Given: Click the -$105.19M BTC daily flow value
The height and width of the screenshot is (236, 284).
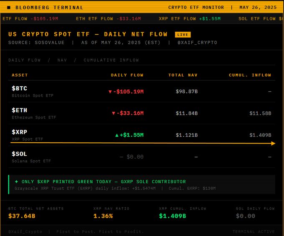Looking at the screenshot, I should pos(128,92).
